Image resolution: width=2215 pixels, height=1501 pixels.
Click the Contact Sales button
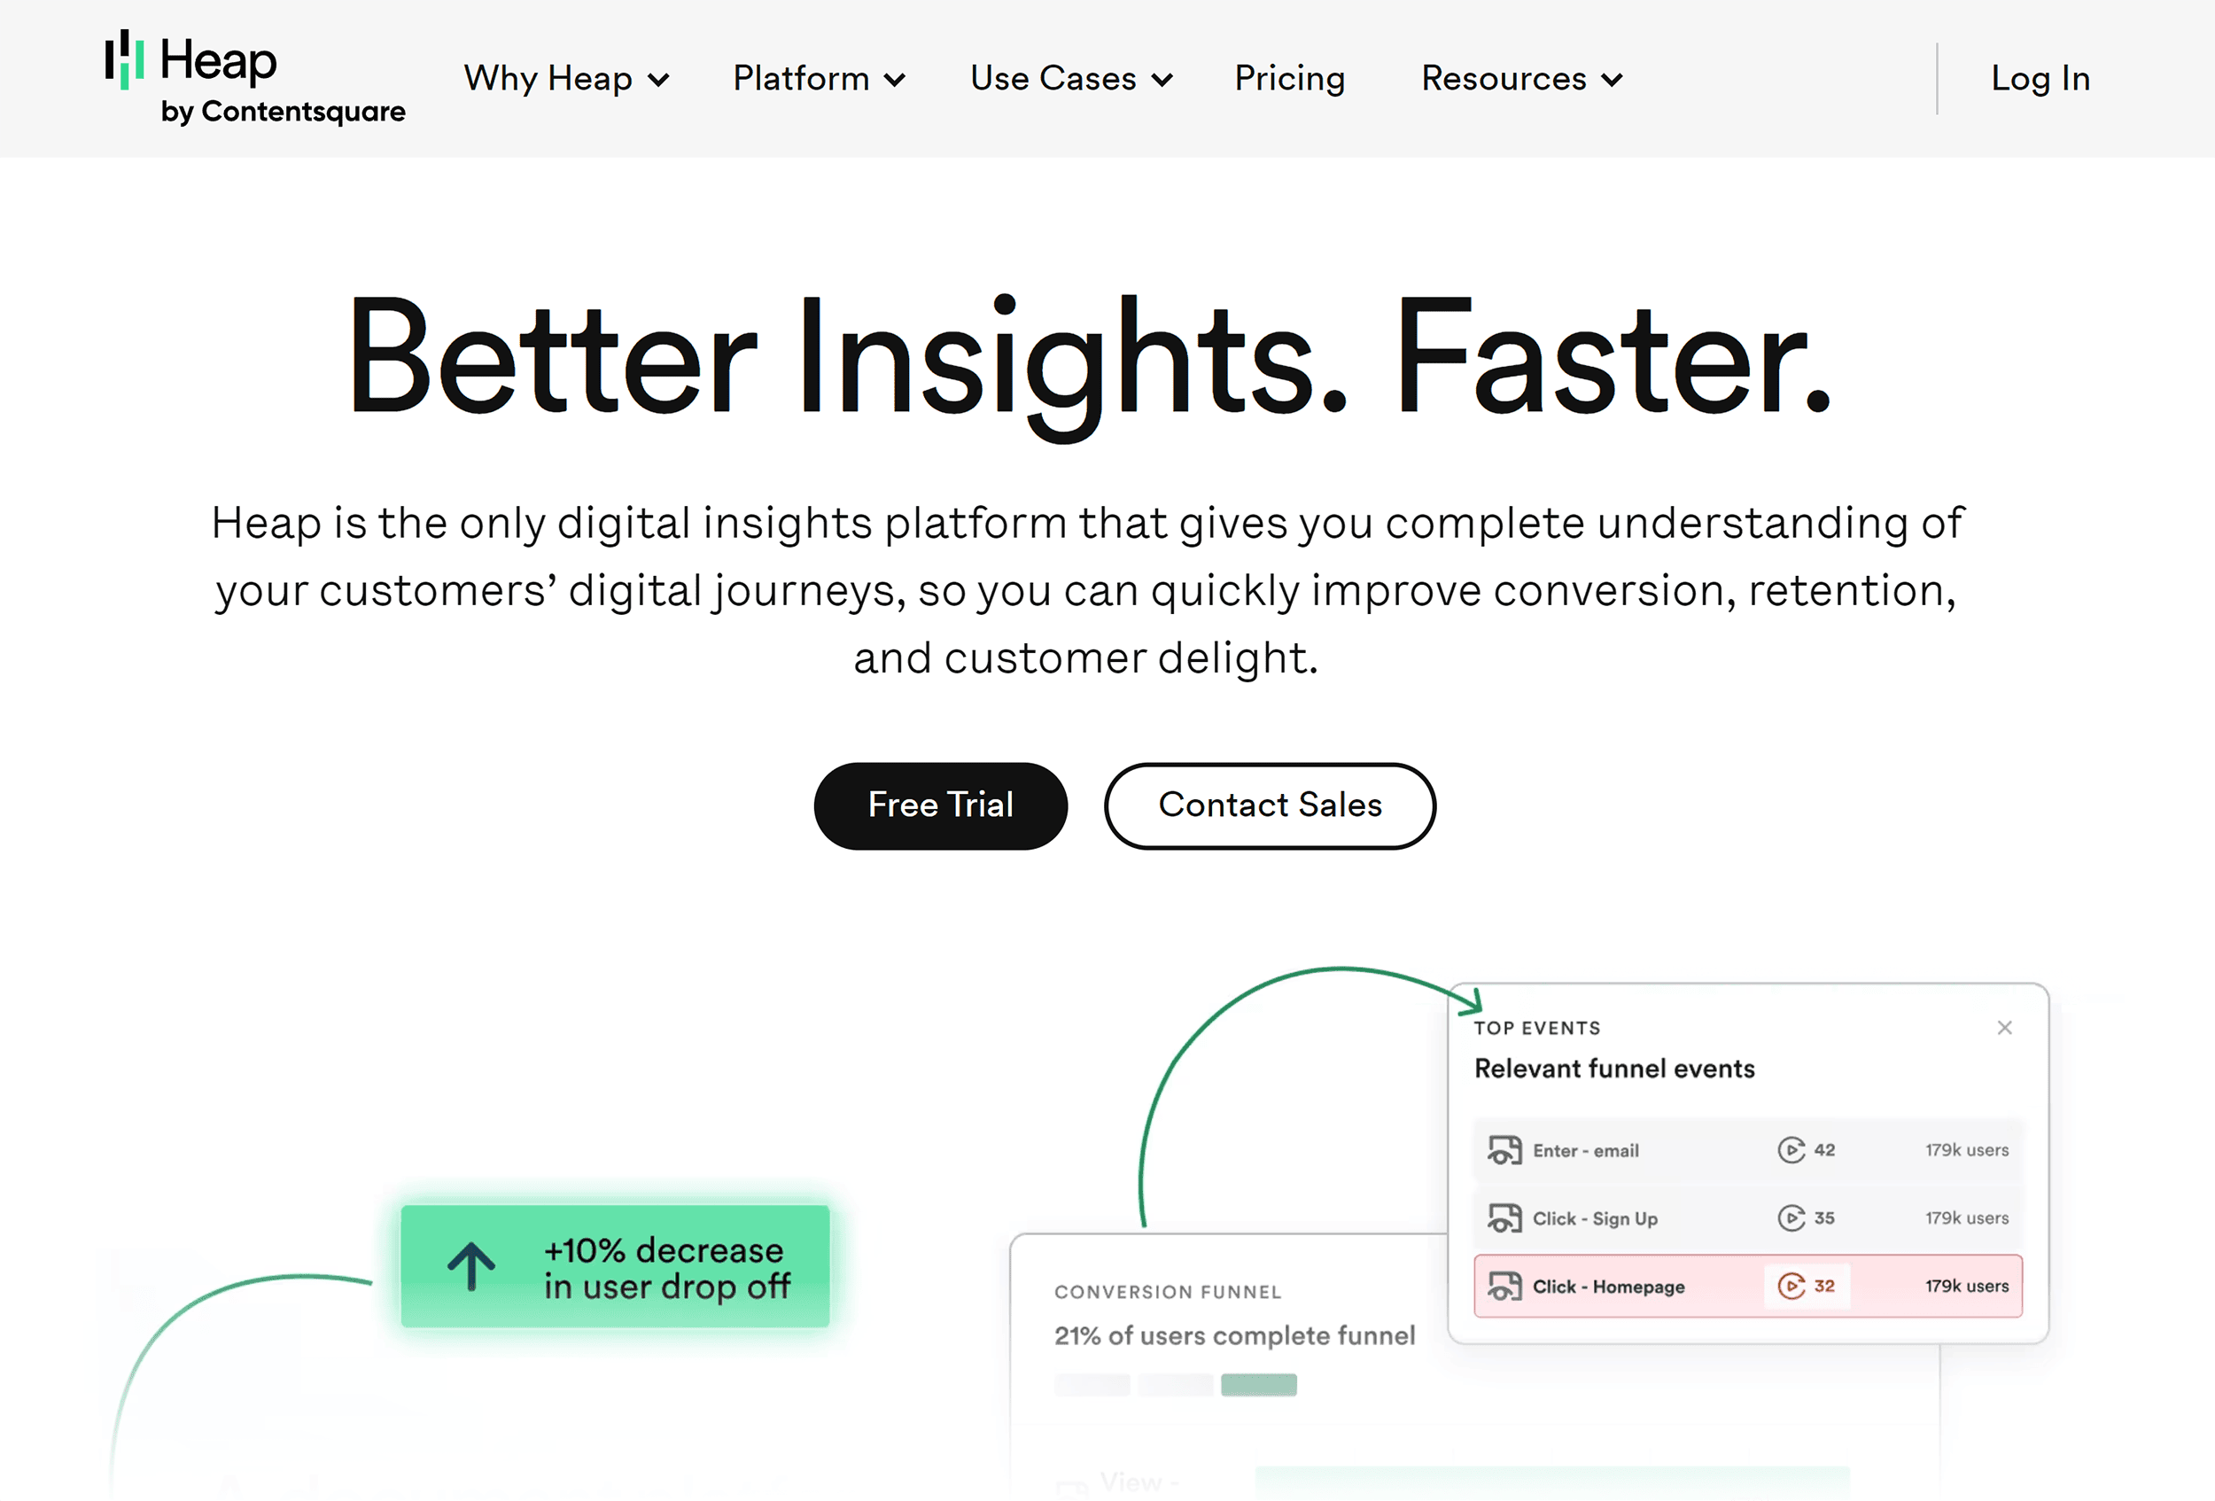tap(1269, 805)
